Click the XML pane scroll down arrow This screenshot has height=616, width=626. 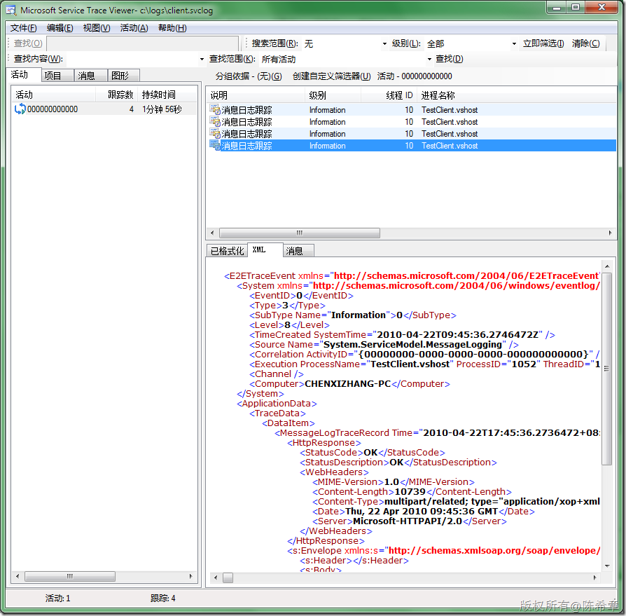pyautogui.click(x=607, y=566)
